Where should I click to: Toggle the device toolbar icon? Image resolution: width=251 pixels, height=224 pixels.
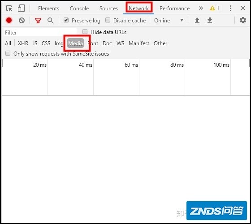(x=22, y=8)
